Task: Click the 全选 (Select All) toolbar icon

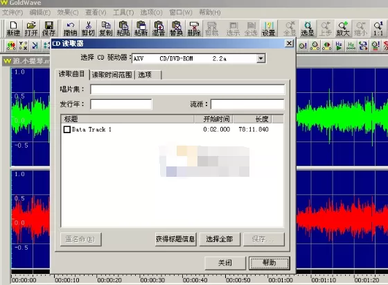Action: (251, 28)
